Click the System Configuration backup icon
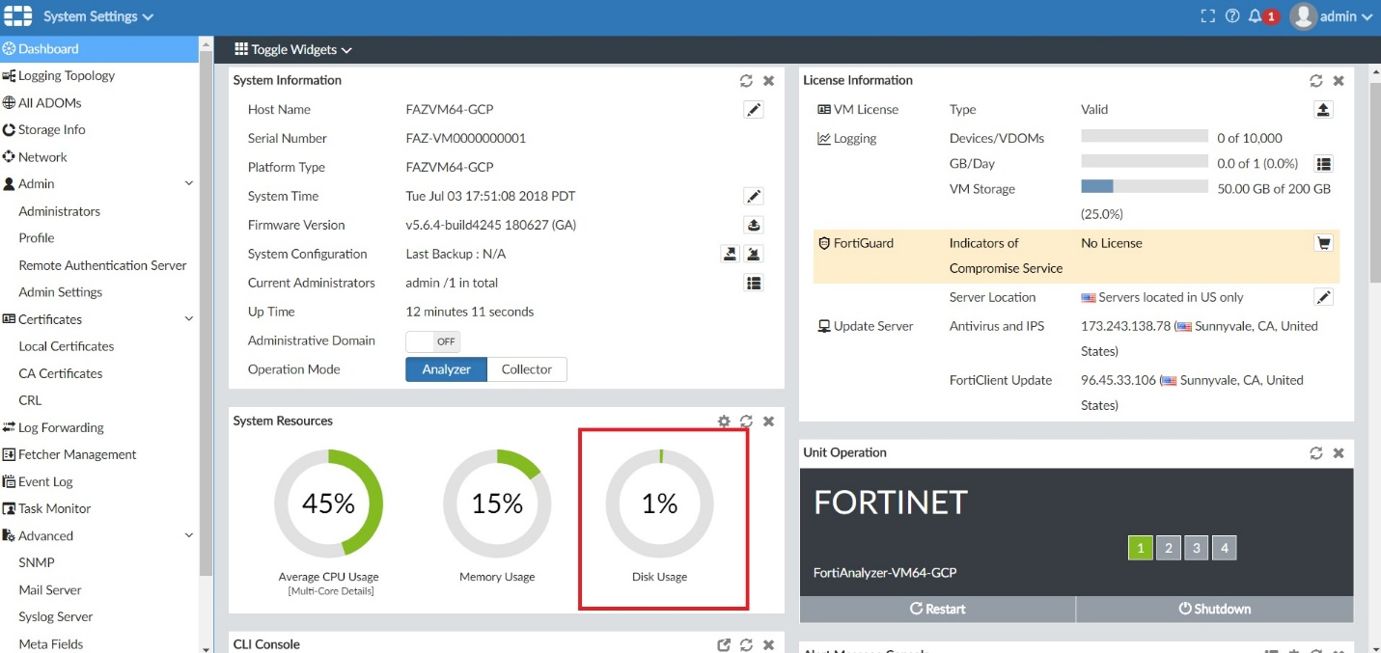The width and height of the screenshot is (1381, 653). (731, 255)
